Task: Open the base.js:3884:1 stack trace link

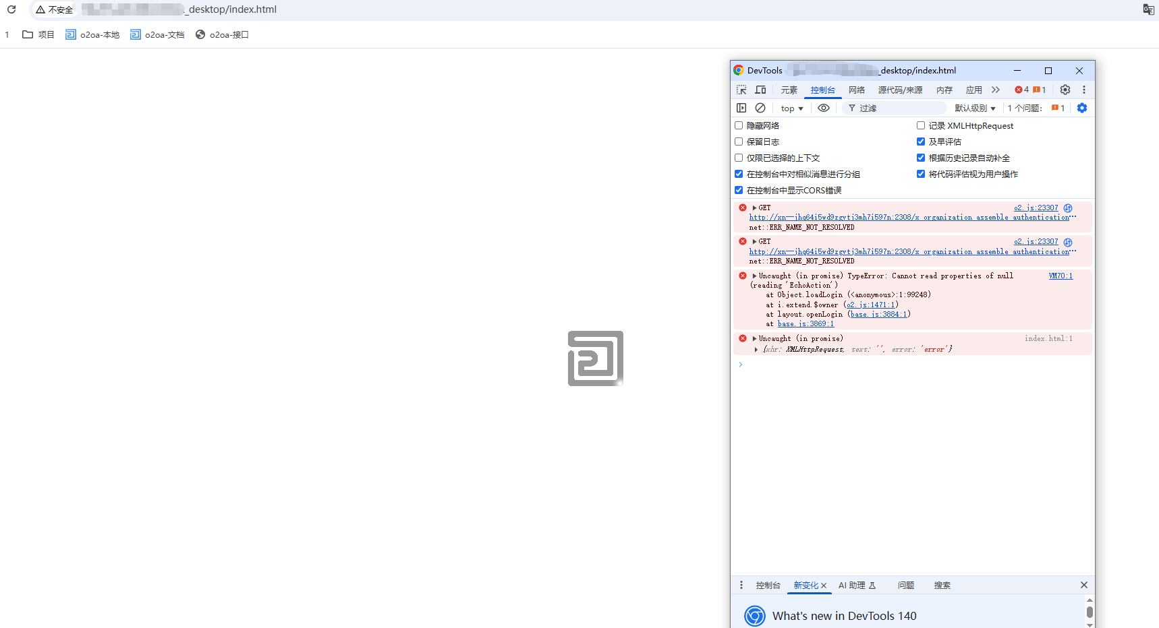Action: [x=879, y=314]
